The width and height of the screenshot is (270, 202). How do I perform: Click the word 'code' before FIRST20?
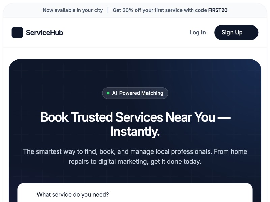(x=201, y=10)
